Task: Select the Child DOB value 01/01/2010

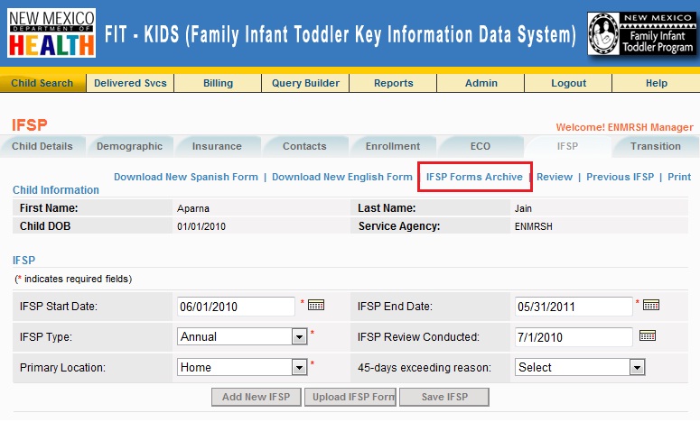Action: [201, 226]
